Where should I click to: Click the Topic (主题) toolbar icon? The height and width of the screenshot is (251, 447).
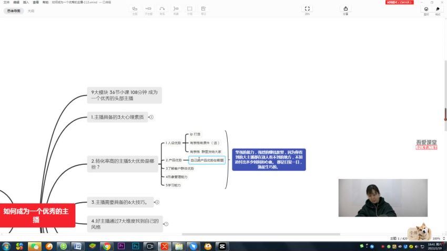135,9
